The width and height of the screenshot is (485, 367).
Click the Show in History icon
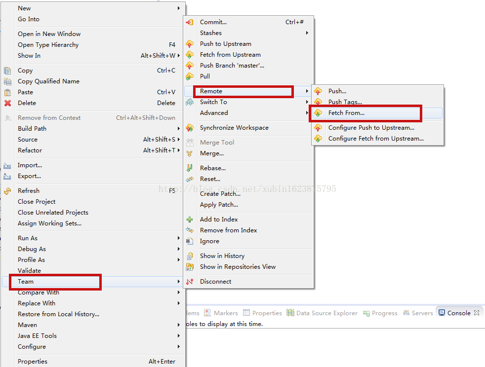point(190,256)
